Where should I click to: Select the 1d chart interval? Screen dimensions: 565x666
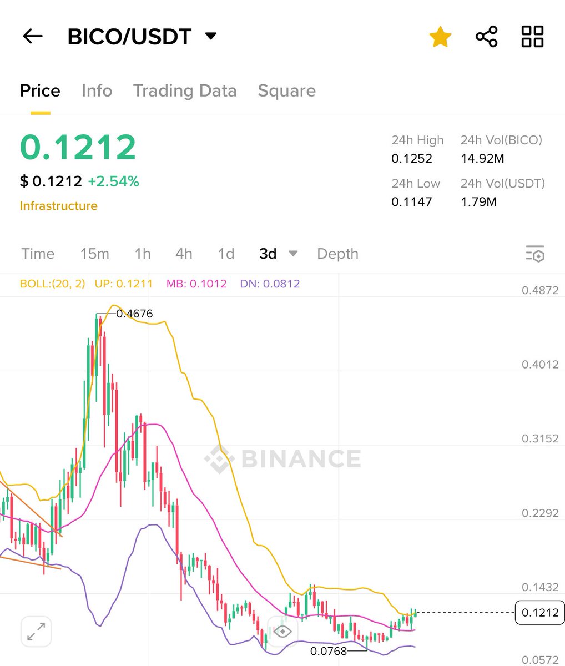(226, 254)
